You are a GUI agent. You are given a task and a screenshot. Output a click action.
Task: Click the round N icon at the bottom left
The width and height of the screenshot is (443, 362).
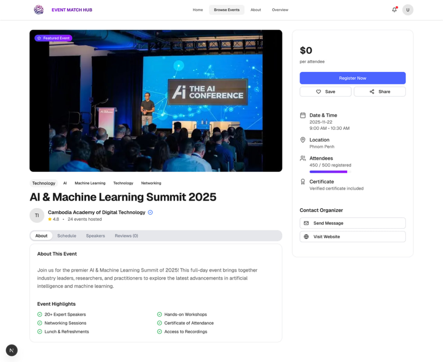[x=11, y=350]
